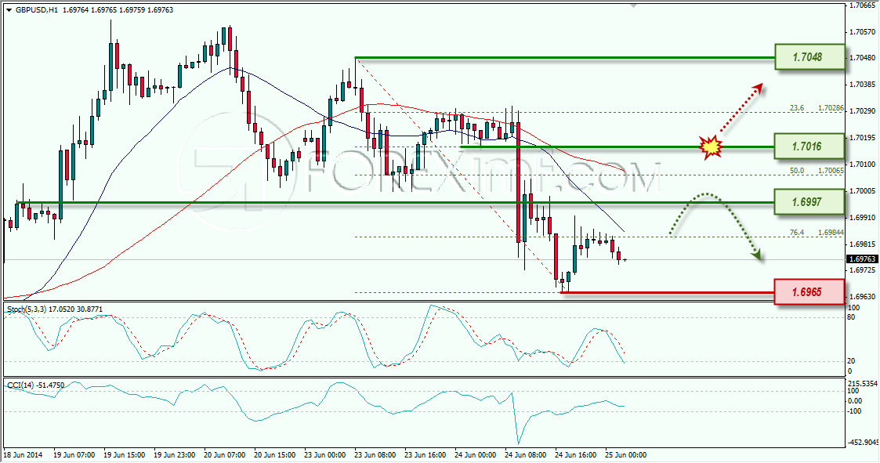
Task: Click the 24 Jun 16:00 time label
Action: pyautogui.click(x=575, y=454)
